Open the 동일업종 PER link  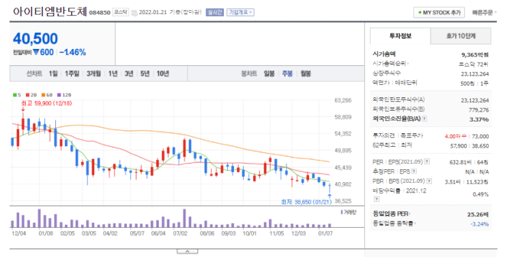click(x=391, y=213)
